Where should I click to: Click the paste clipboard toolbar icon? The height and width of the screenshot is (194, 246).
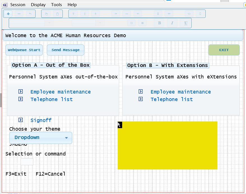point(57,14)
